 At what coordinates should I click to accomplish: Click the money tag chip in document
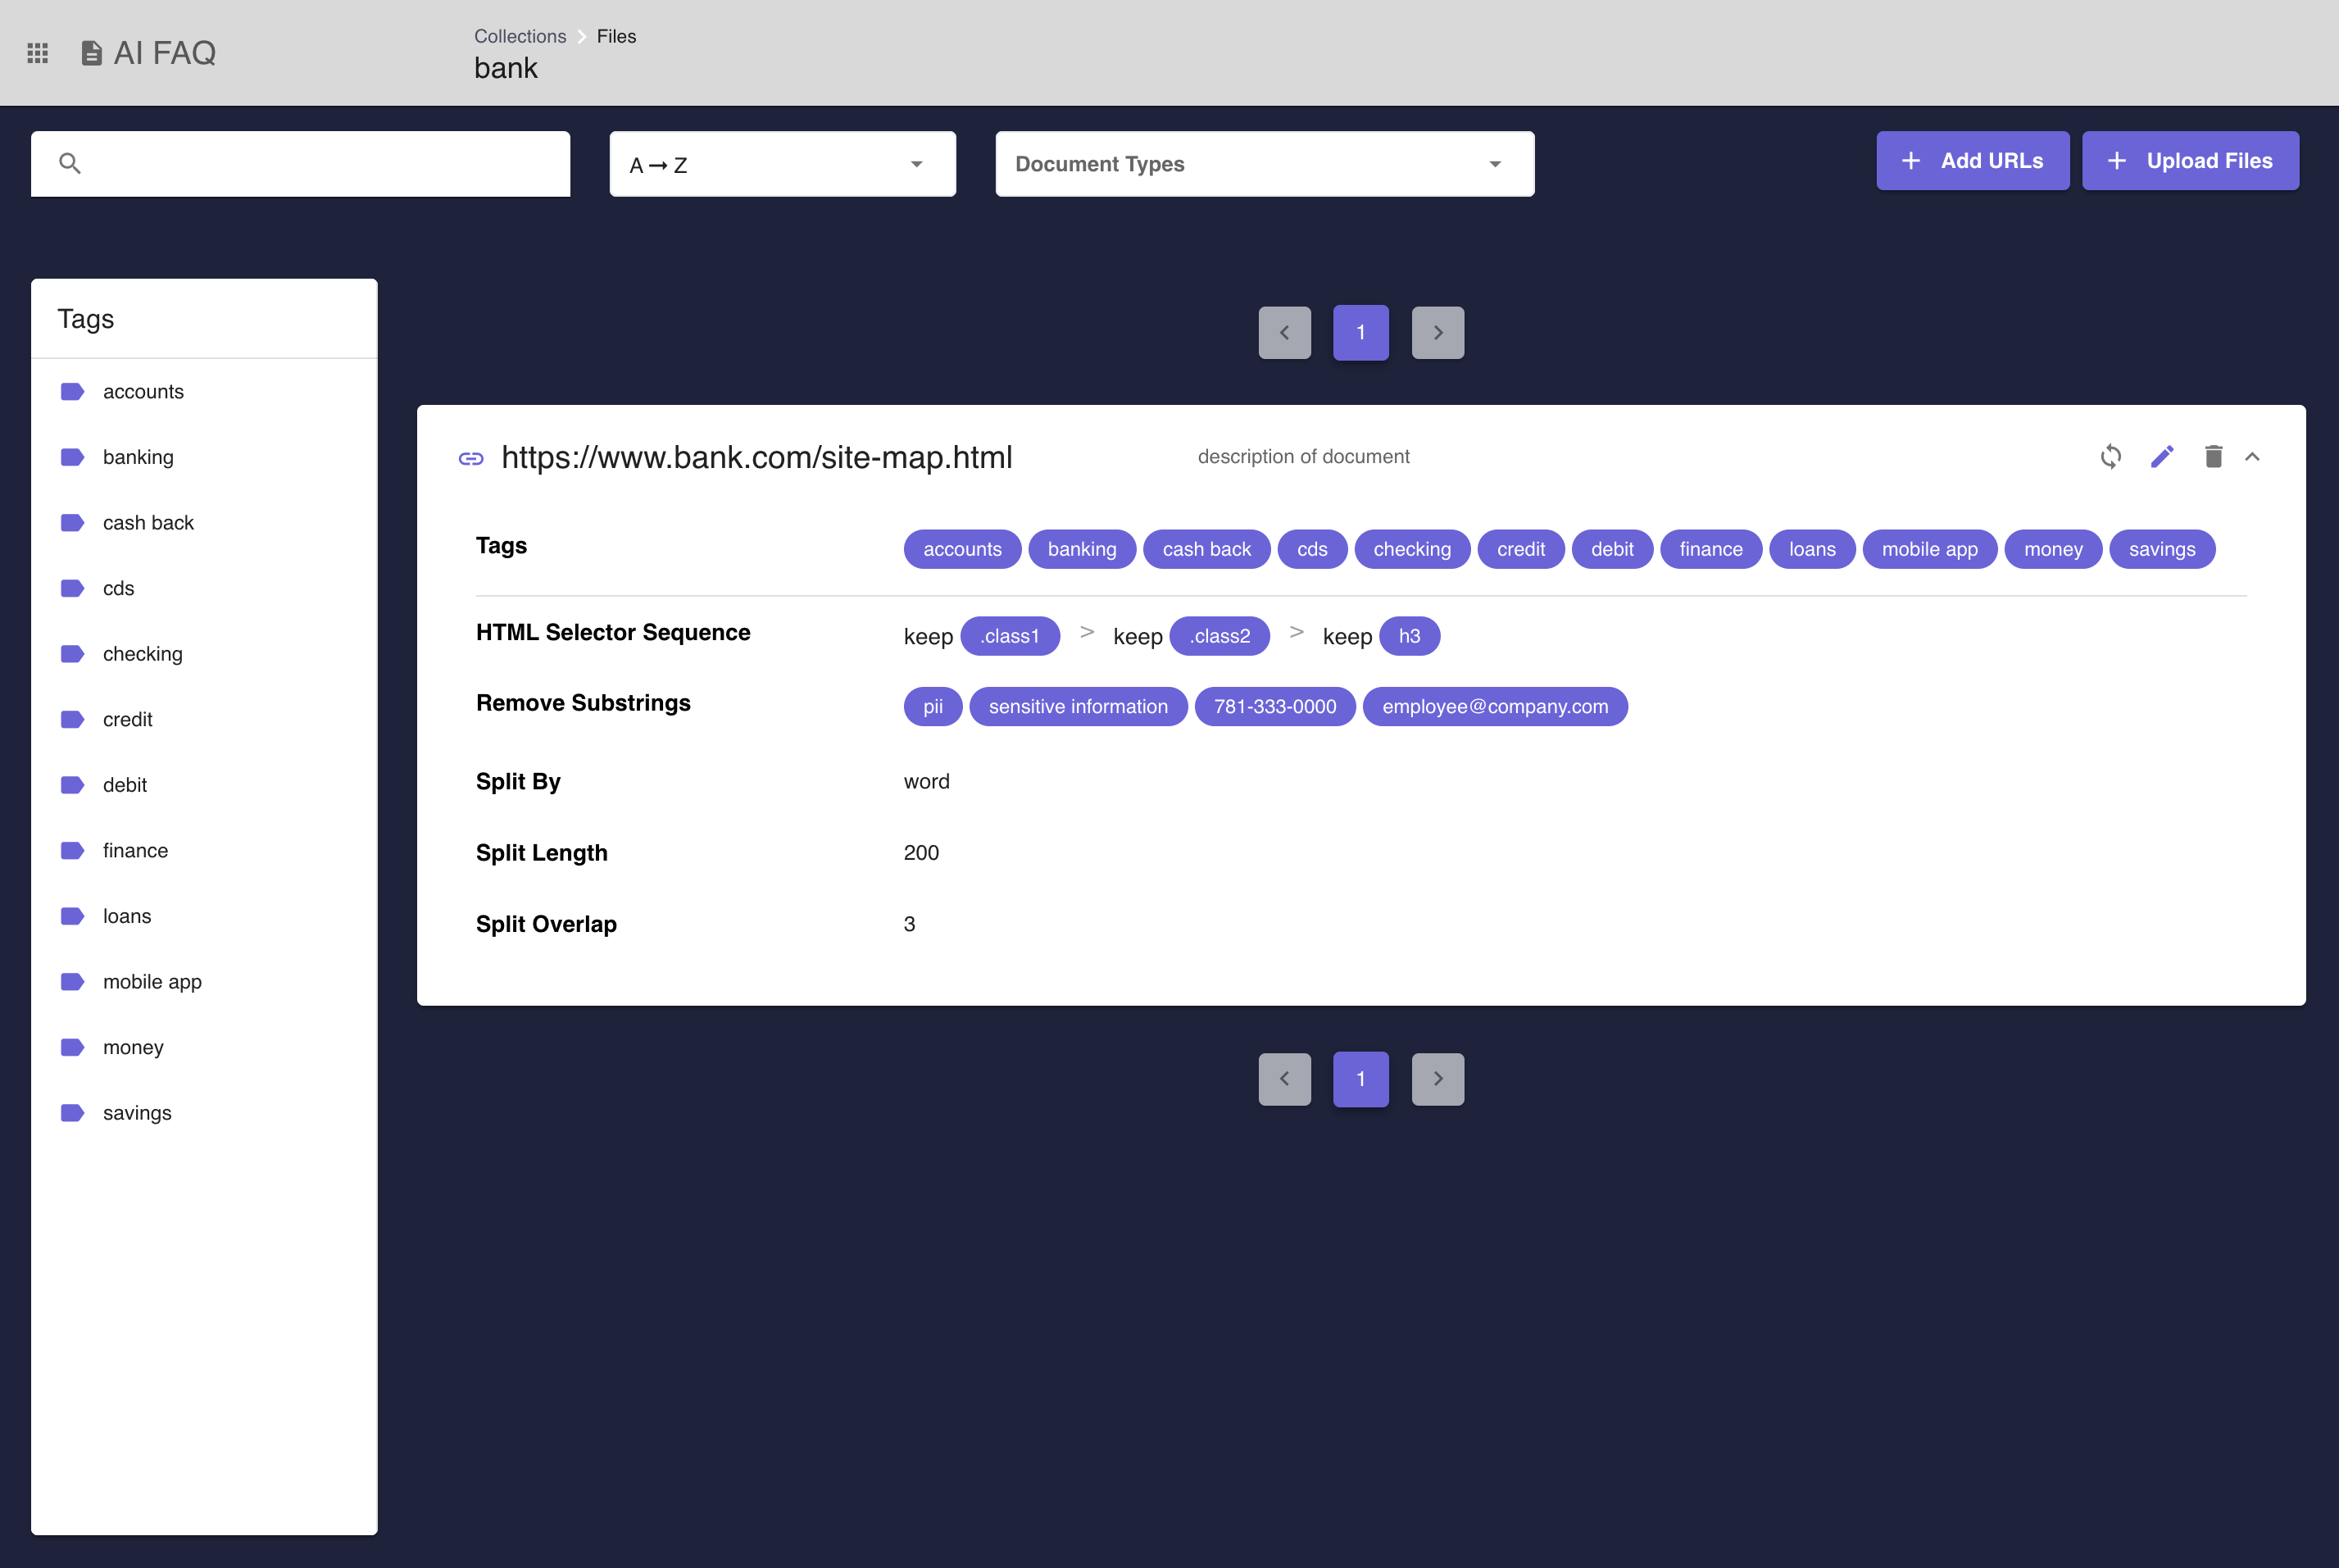[2053, 549]
